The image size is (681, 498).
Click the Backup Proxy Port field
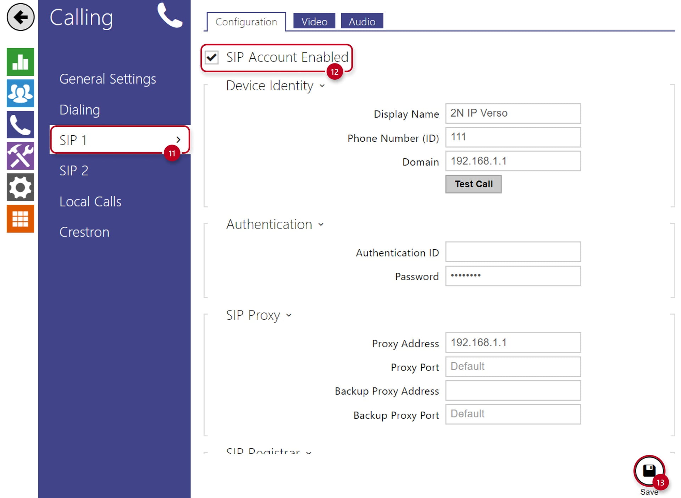(513, 414)
